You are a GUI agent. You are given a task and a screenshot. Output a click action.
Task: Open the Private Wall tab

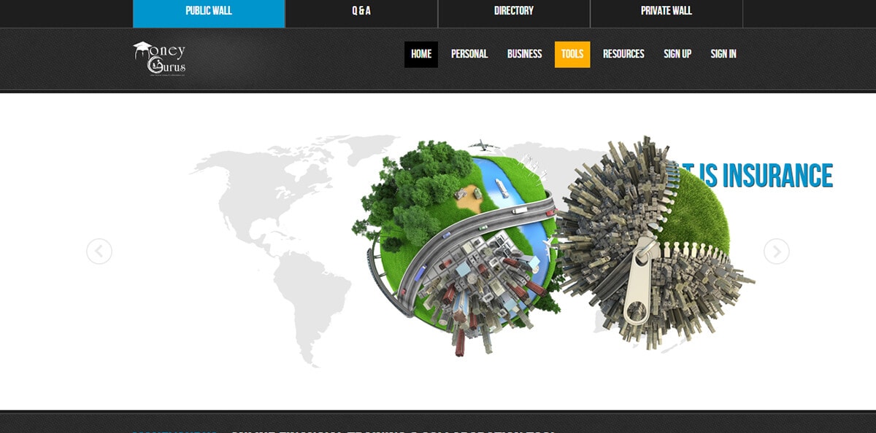pyautogui.click(x=666, y=12)
